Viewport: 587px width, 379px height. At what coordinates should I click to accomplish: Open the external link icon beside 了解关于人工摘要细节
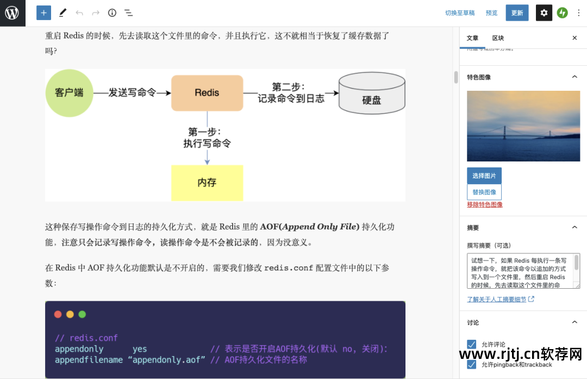coord(531,299)
